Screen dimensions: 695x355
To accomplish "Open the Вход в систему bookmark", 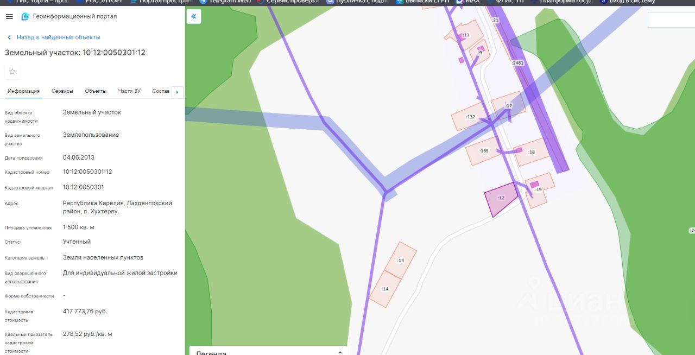I will (627, 2).
